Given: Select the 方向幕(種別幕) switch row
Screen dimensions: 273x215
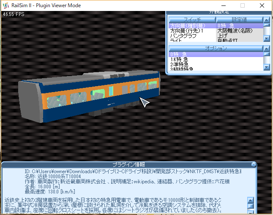Looking at the screenshot, I should [216, 26].
